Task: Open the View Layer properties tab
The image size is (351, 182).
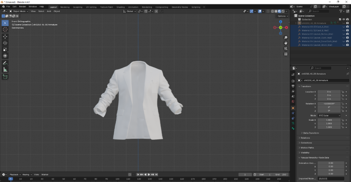Action: (x=293, y=91)
